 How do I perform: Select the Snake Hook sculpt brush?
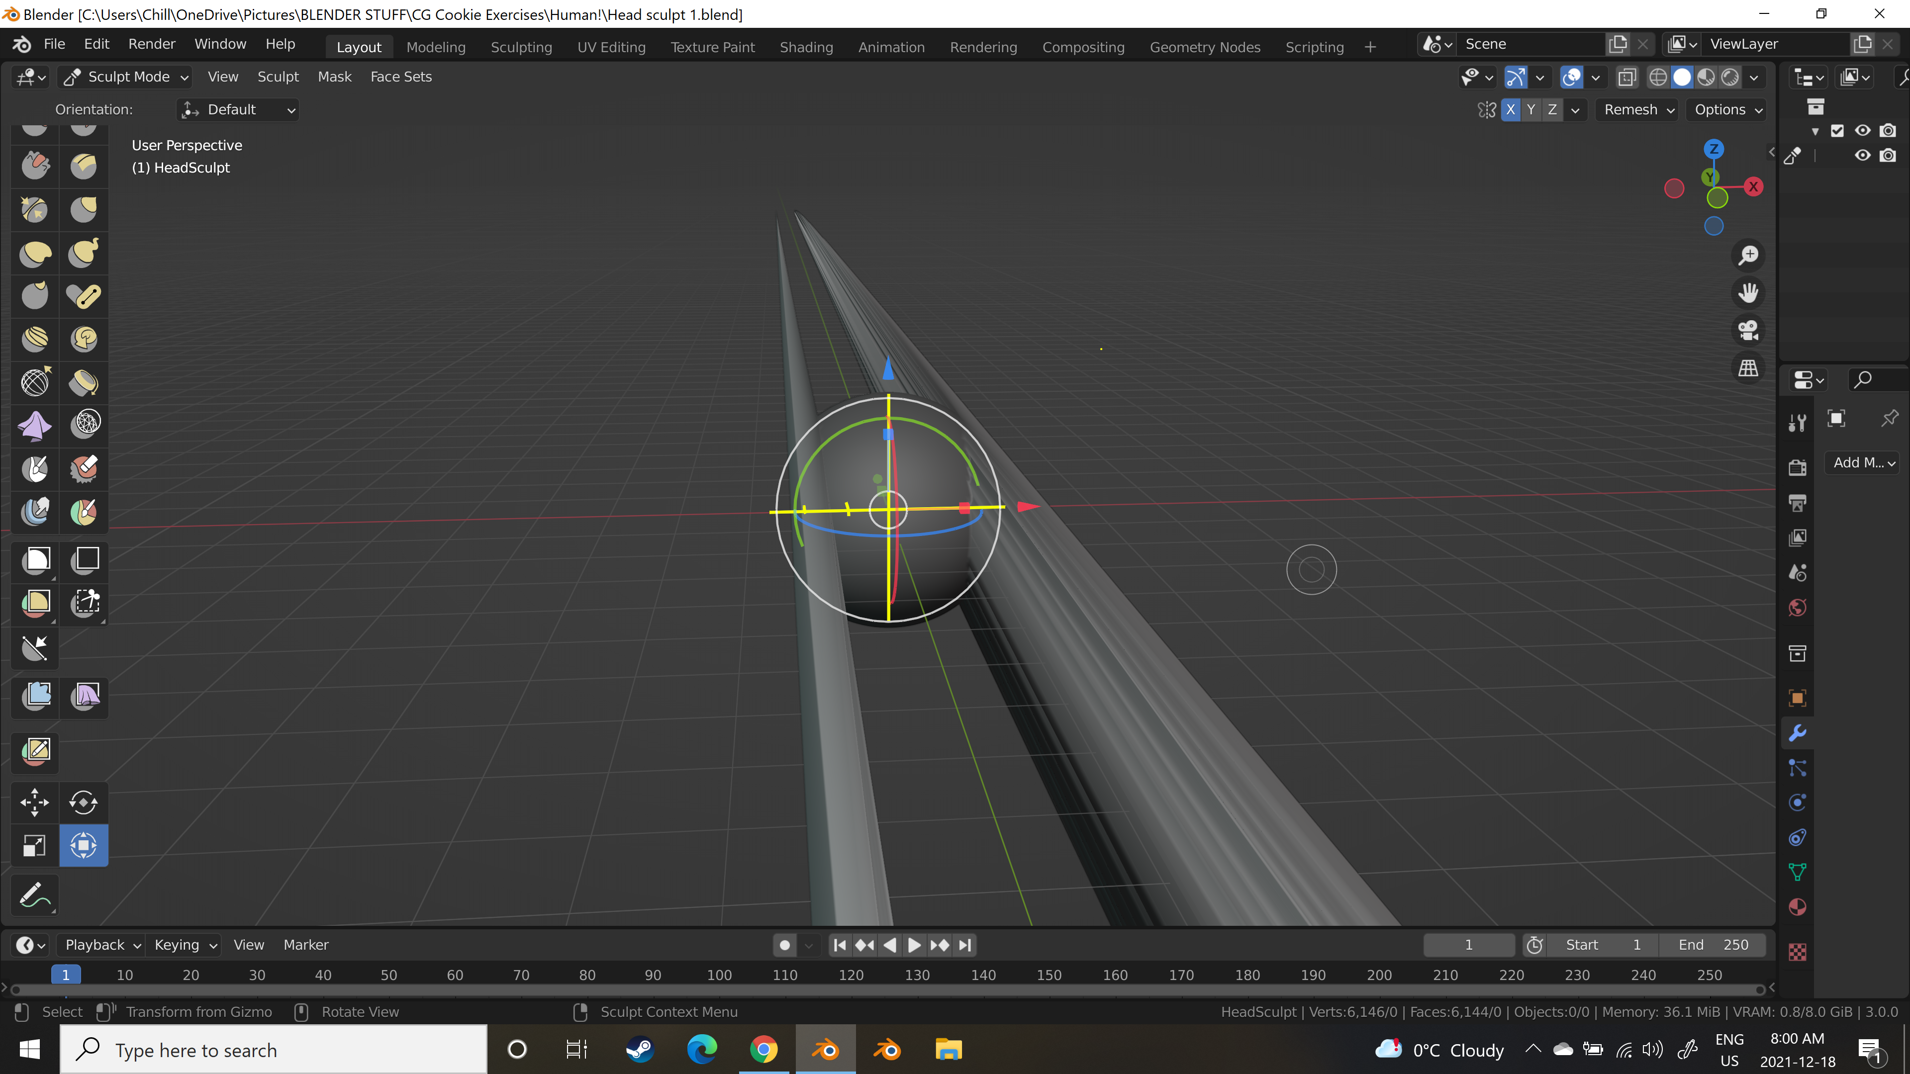(x=83, y=252)
